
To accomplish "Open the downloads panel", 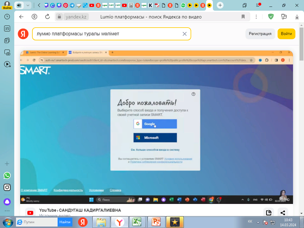I will pyautogui.click(x=297, y=17).
